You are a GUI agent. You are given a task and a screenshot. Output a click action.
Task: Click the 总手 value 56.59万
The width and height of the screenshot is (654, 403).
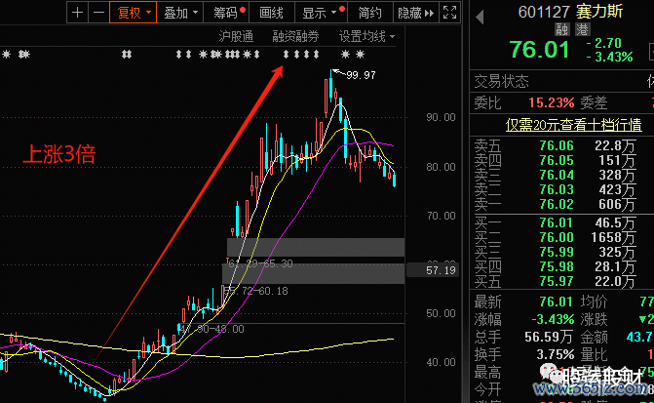pos(549,337)
